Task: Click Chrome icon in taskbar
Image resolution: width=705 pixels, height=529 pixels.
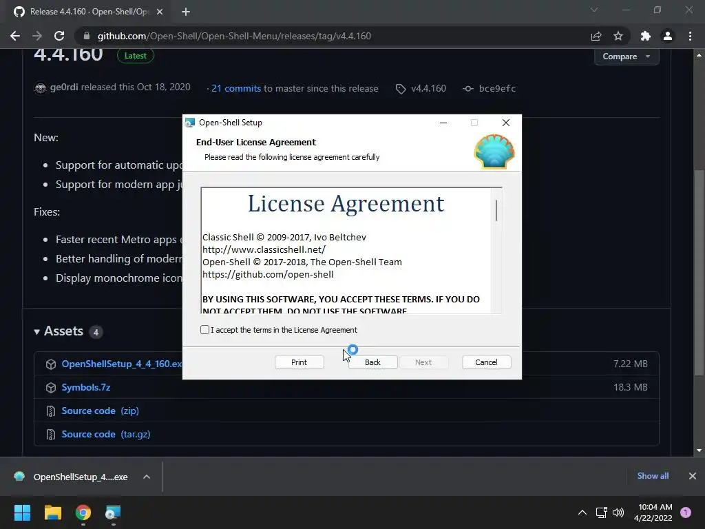Action: click(x=83, y=512)
